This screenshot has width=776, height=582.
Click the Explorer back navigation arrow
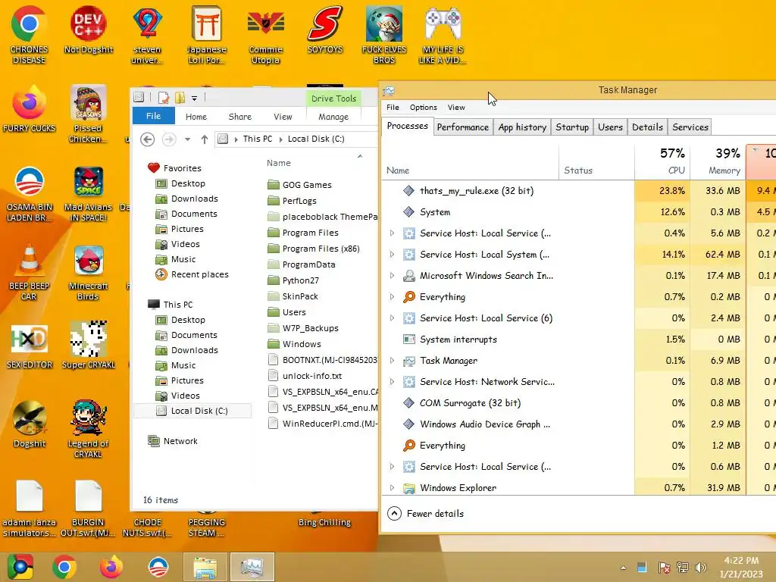click(x=147, y=139)
